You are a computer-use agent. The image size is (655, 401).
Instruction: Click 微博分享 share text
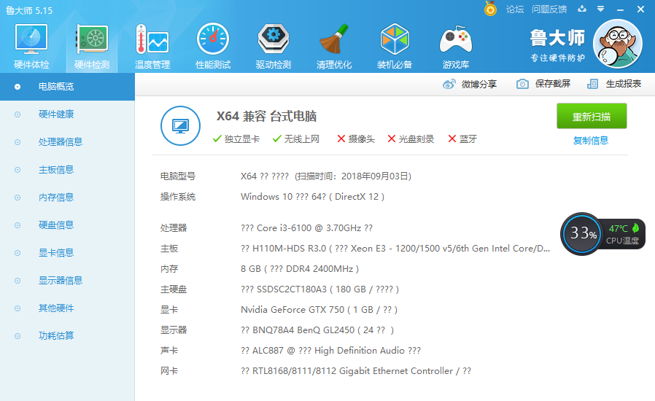(x=478, y=84)
